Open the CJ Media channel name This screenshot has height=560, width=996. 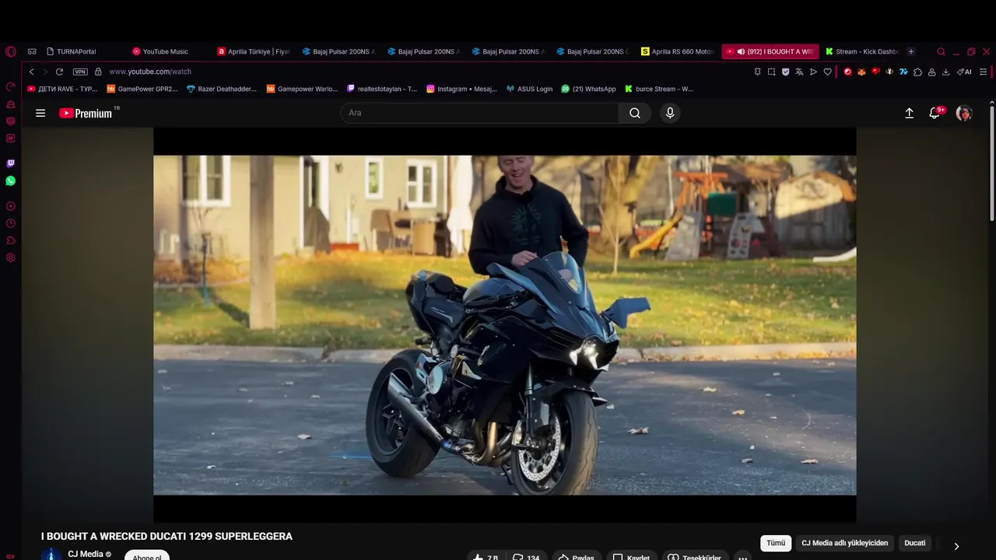point(86,554)
